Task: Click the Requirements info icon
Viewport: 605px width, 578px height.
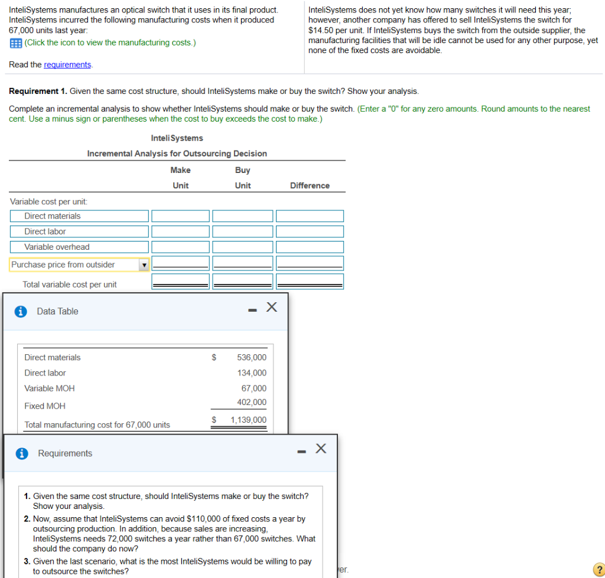Action: tap(22, 453)
